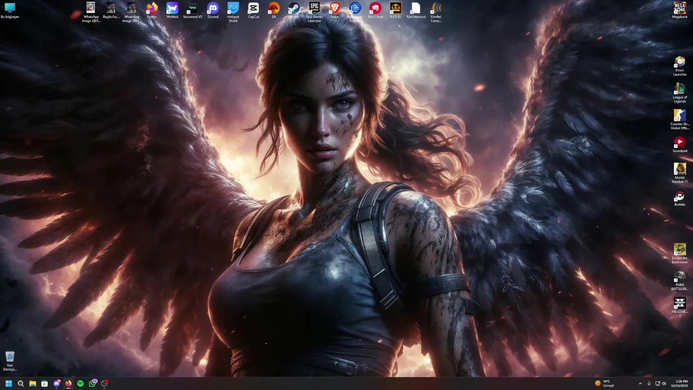Open the Discord desktop shortcut
The image size is (693, 390).
213,10
